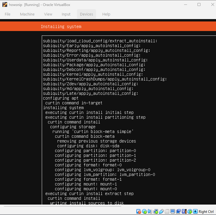Click 'subiquity/Reporting/apply_autoinstall_config:' line

[96, 50]
